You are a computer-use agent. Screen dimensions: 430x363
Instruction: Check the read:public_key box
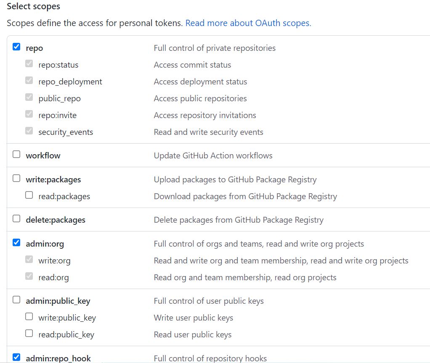click(29, 333)
